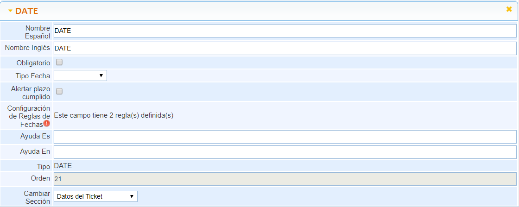The image size is (519, 207).
Task: Open the Tipo Fecha dropdown
Action: 80,75
